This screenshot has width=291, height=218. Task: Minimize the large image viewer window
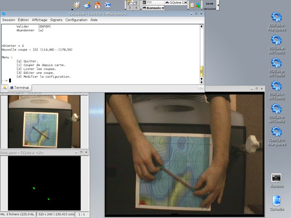point(252,89)
